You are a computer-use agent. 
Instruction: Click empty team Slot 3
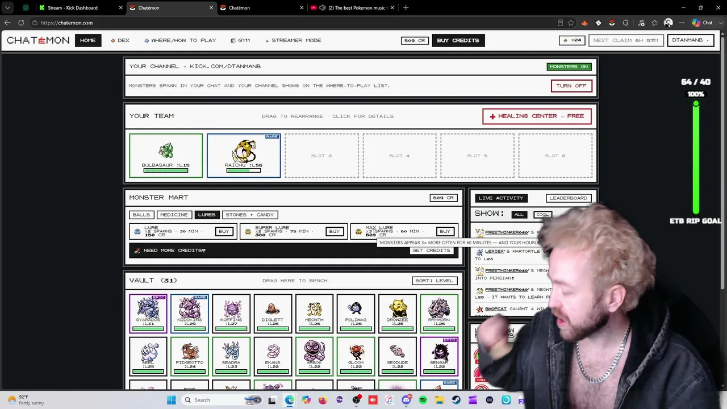(321, 156)
